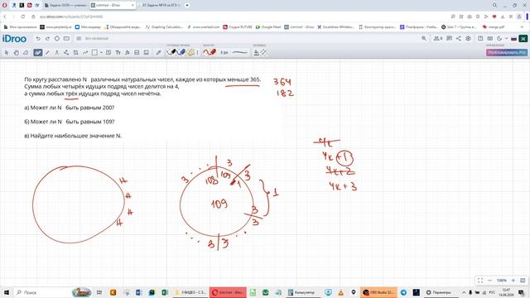Image resolution: width=530 pixels, height=298 pixels.
Task: Select the eraser tool
Action: pos(26,52)
